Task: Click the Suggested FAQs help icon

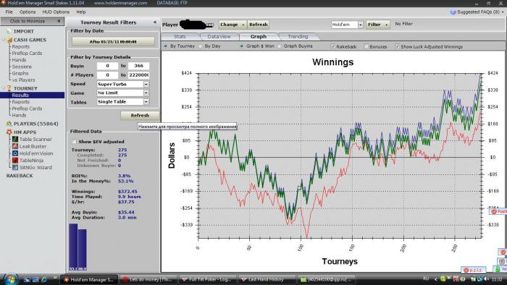Action: point(453,12)
